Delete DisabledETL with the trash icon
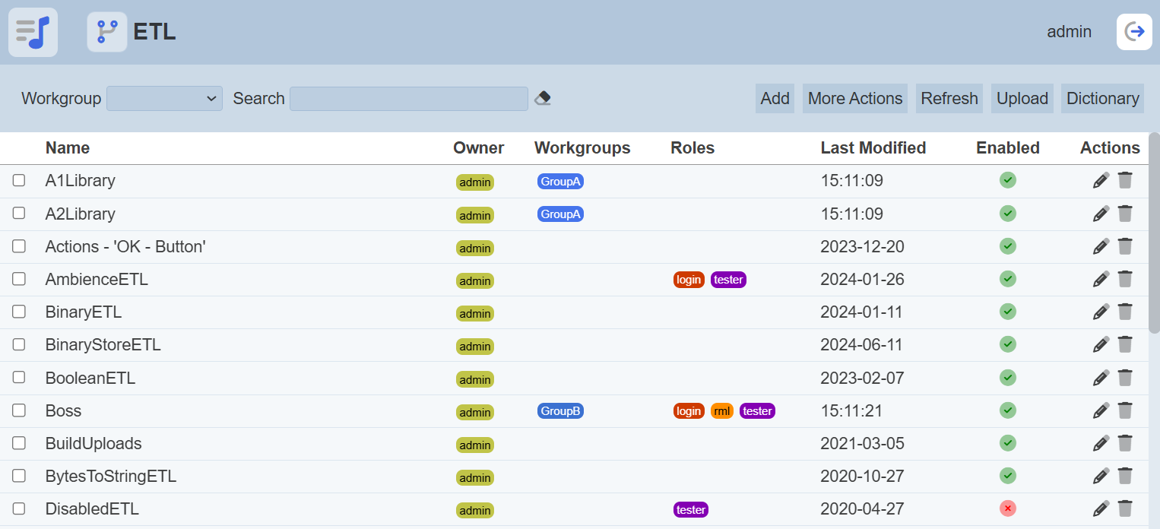The width and height of the screenshot is (1160, 529). point(1125,508)
